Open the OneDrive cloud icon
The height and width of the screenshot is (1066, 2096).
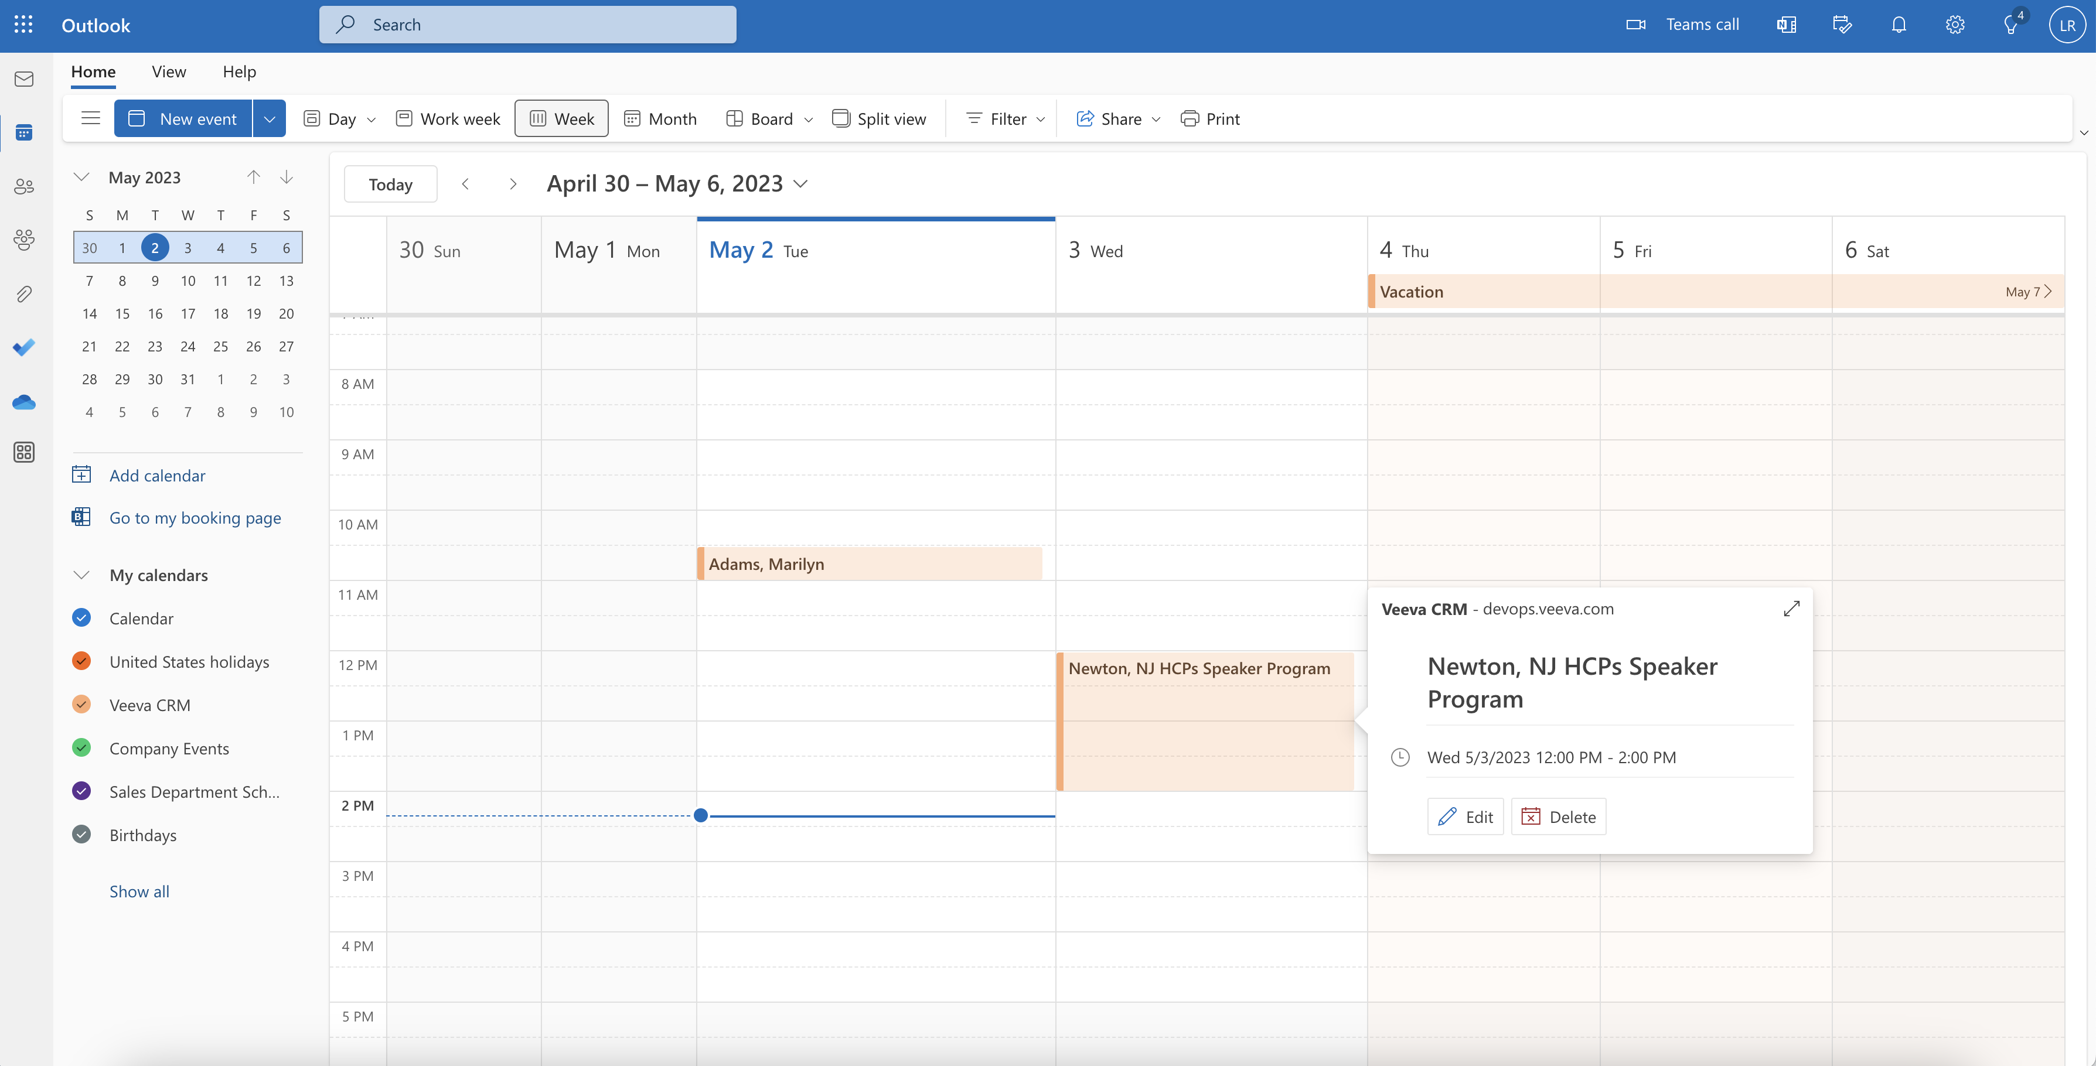coord(23,402)
